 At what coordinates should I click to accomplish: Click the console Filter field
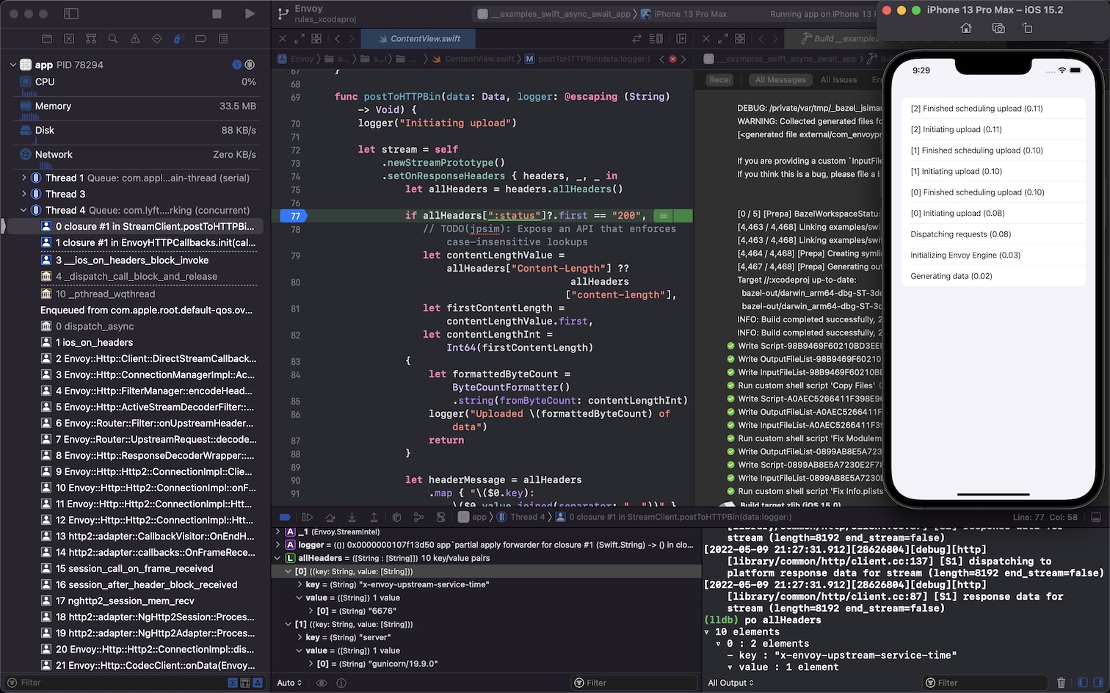coord(986,683)
